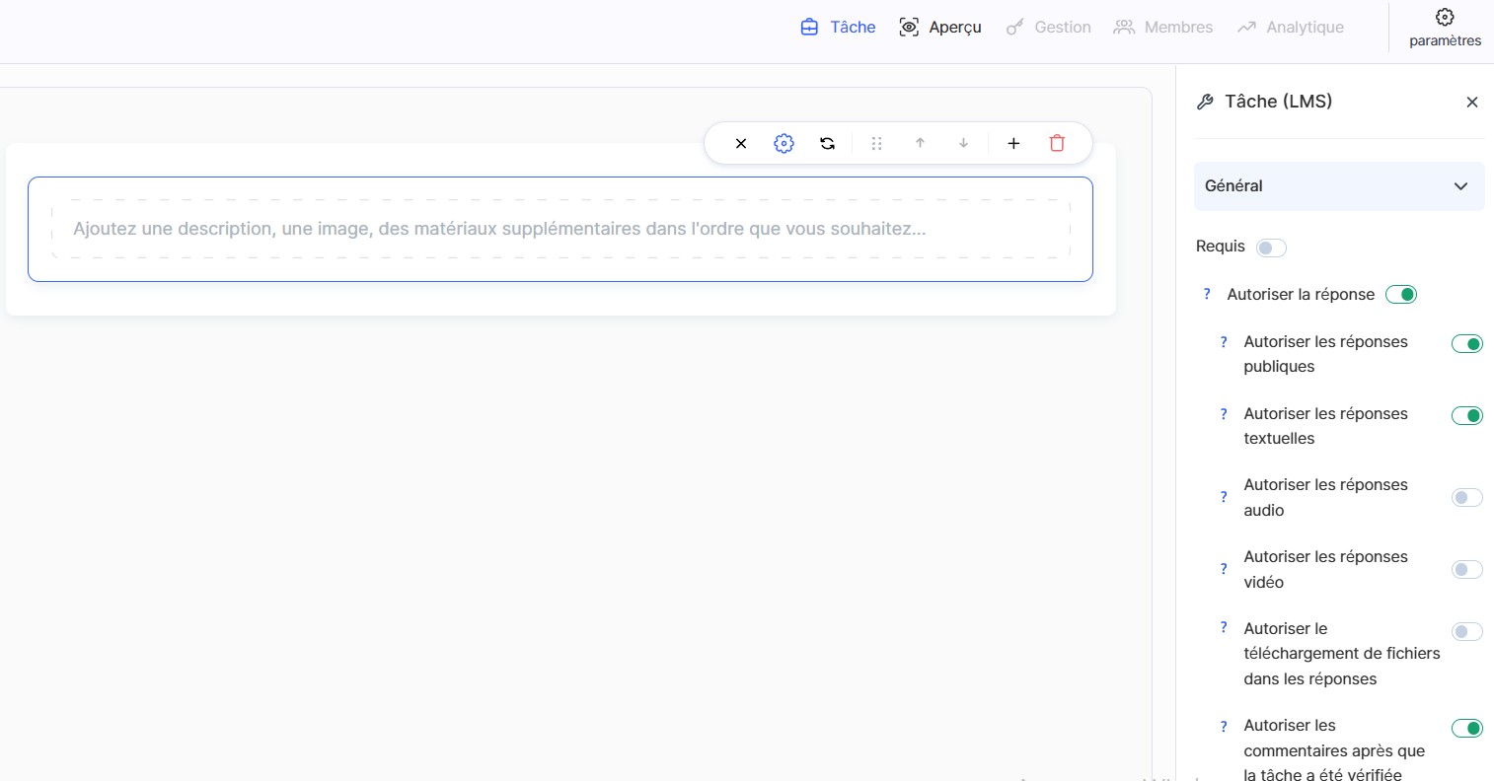
Task: Open the Analytique tab
Action: coord(1291,28)
